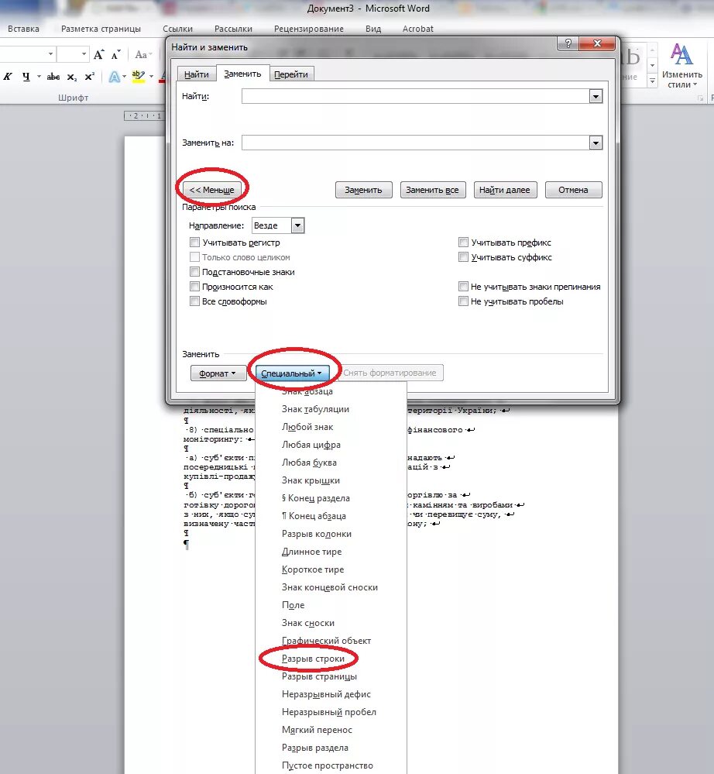The height and width of the screenshot is (774, 714).
Task: Switch to the Найти tab
Action: click(197, 74)
